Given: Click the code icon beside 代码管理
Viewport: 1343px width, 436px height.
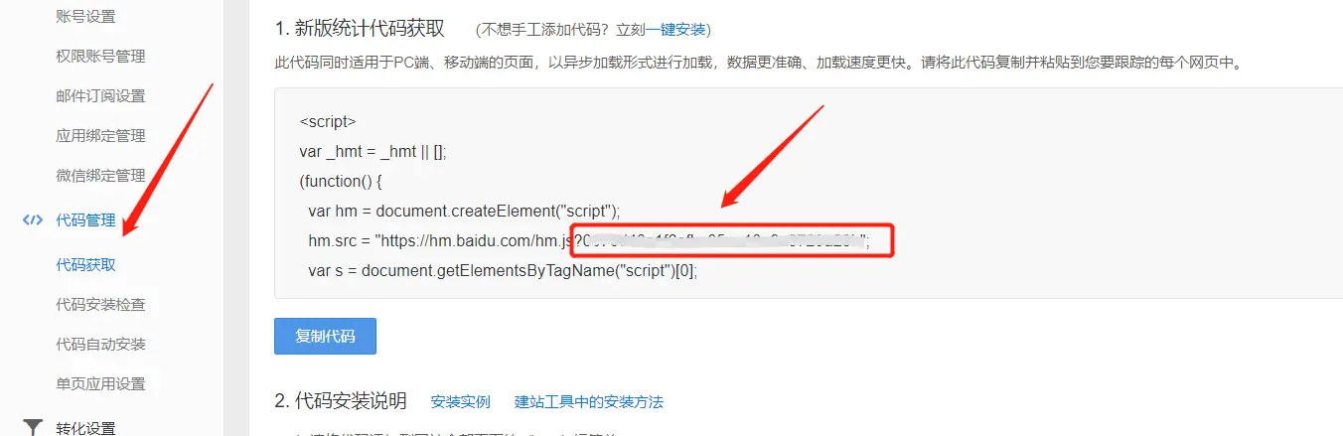Looking at the screenshot, I should point(33,220).
